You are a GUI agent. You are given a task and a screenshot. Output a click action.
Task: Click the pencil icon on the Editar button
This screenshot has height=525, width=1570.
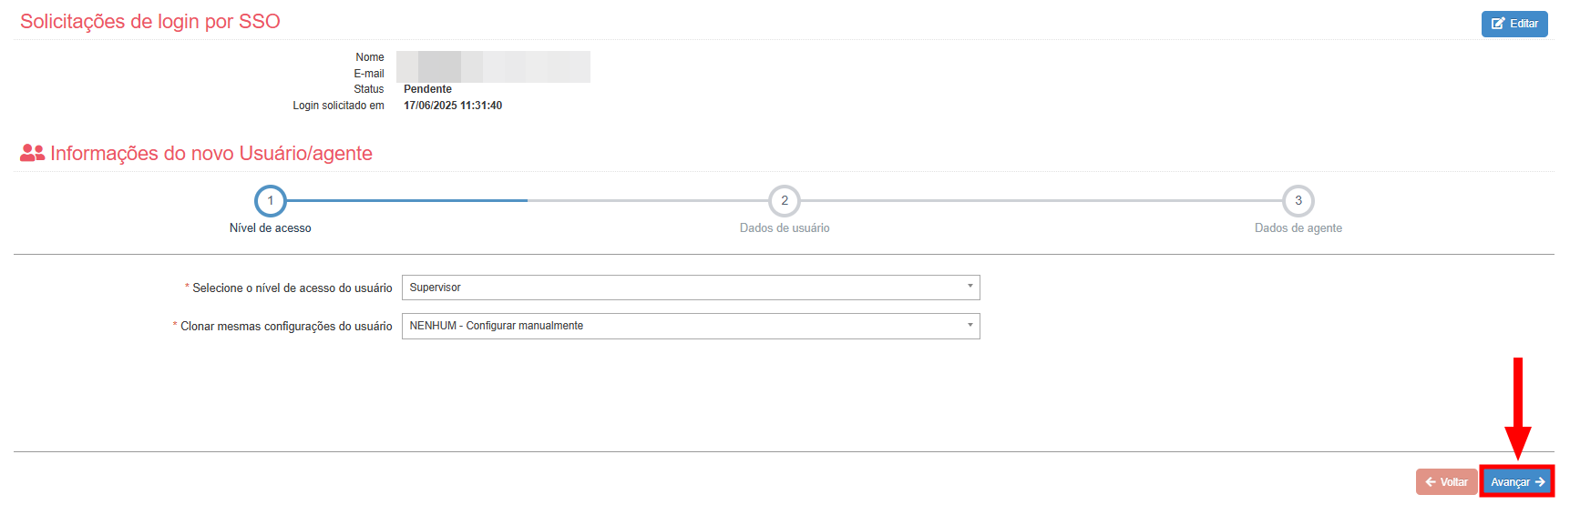1498,24
